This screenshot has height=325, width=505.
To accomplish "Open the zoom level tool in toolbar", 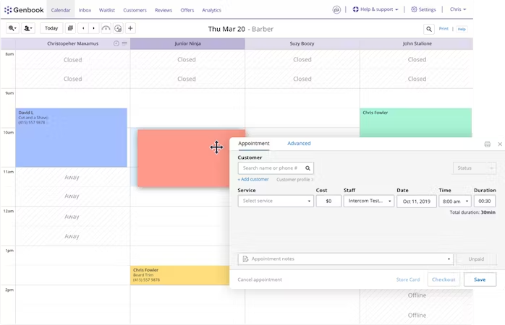I will point(12,28).
